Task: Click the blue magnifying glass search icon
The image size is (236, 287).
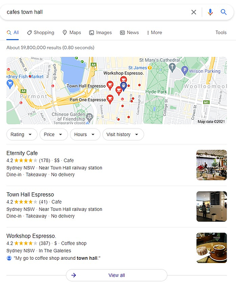Action: pos(223,12)
